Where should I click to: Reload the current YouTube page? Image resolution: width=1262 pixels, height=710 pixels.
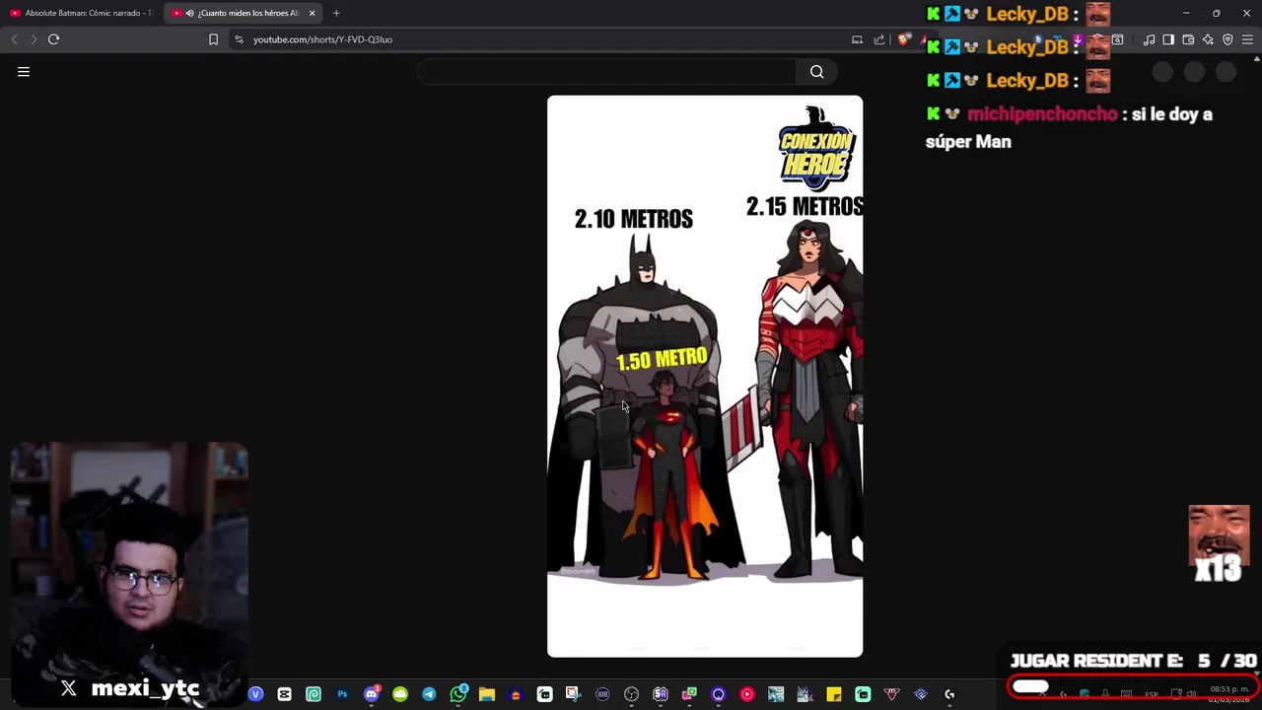[54, 39]
